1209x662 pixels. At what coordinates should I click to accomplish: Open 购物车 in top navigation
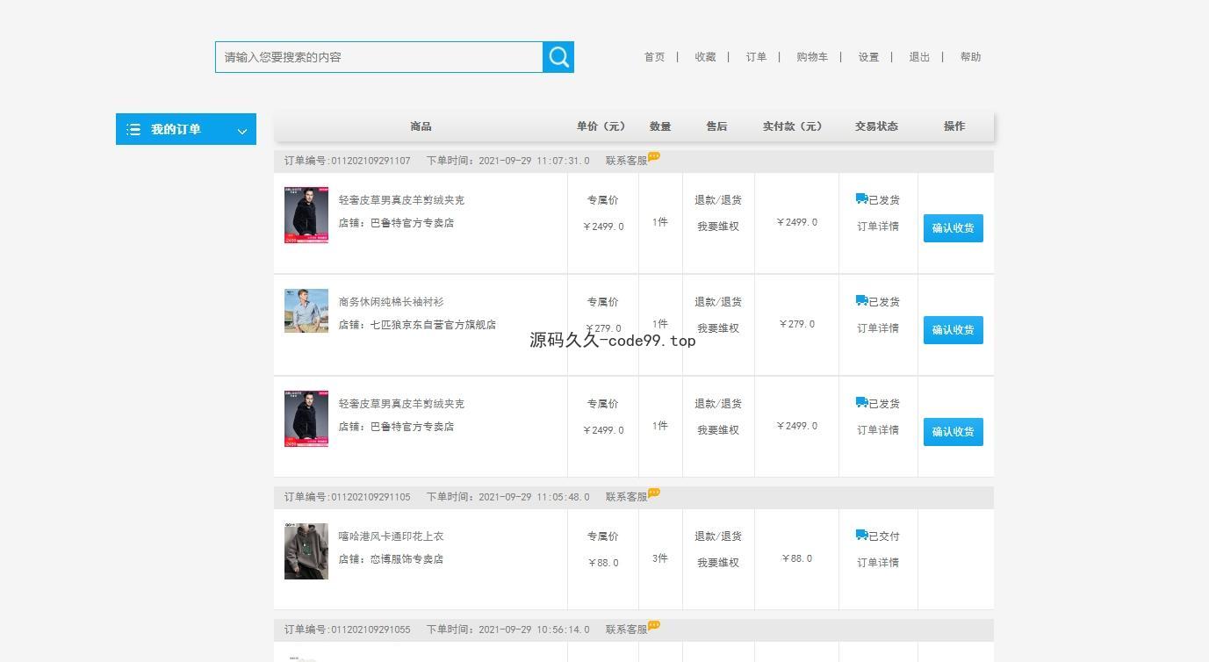tap(811, 57)
